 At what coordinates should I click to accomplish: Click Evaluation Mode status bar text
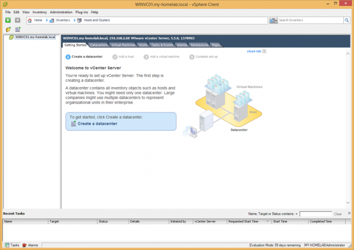pyautogui.click(x=275, y=245)
